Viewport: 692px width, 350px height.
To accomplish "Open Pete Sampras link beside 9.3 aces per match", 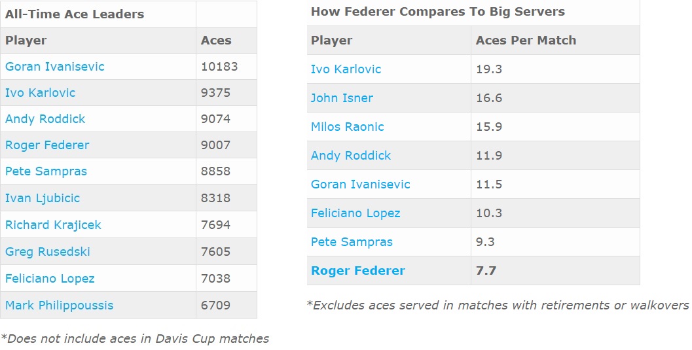I will (x=352, y=242).
